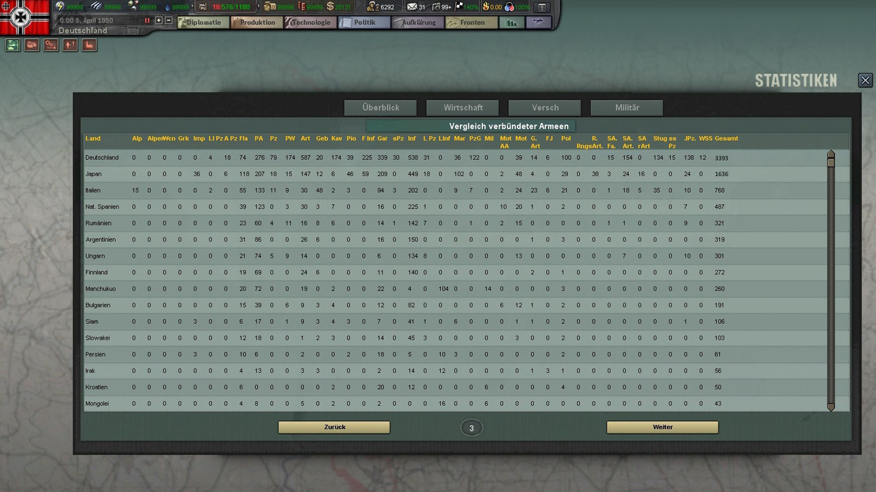876x492 pixels.
Task: Open the Technologie tab
Action: (x=309, y=23)
